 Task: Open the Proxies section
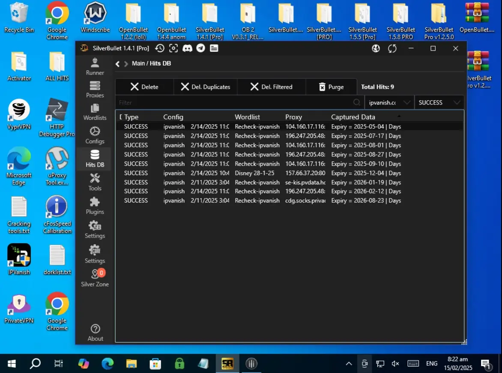tap(95, 90)
